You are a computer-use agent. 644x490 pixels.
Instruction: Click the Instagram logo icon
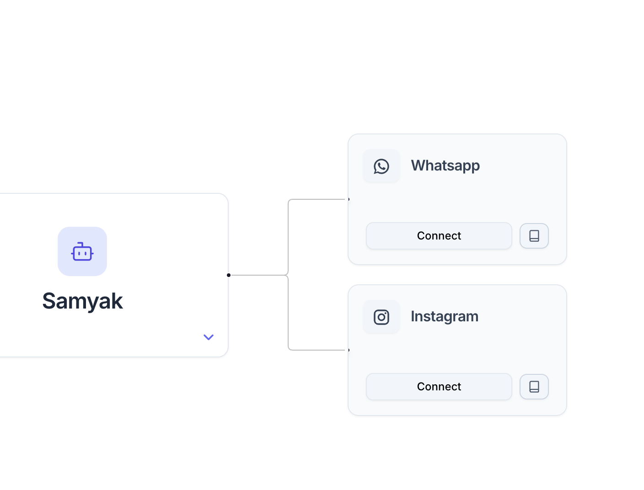click(x=381, y=317)
